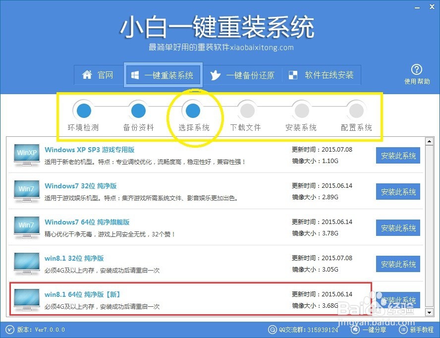Click the system list scrollbar track

coord(429,227)
